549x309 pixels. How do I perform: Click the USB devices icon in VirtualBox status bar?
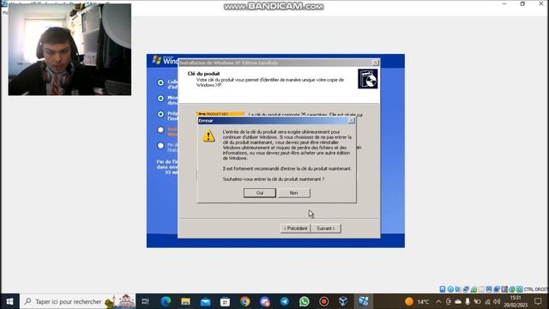click(474, 290)
